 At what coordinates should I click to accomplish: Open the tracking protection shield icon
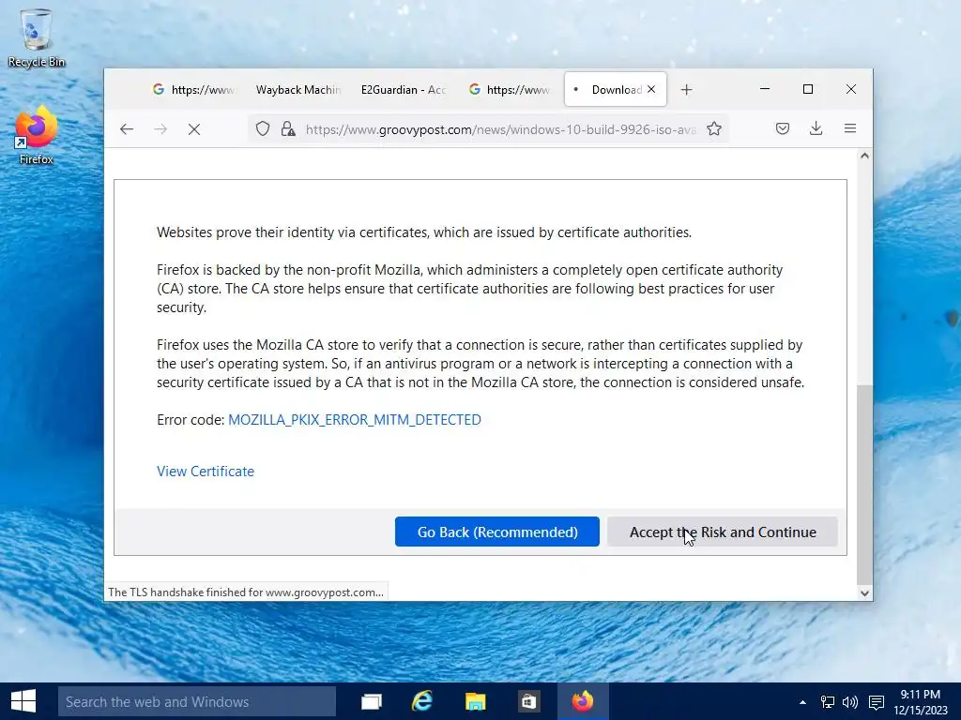point(263,129)
